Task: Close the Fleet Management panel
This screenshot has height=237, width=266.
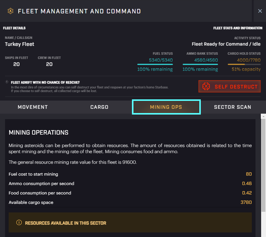Action: [x=260, y=11]
